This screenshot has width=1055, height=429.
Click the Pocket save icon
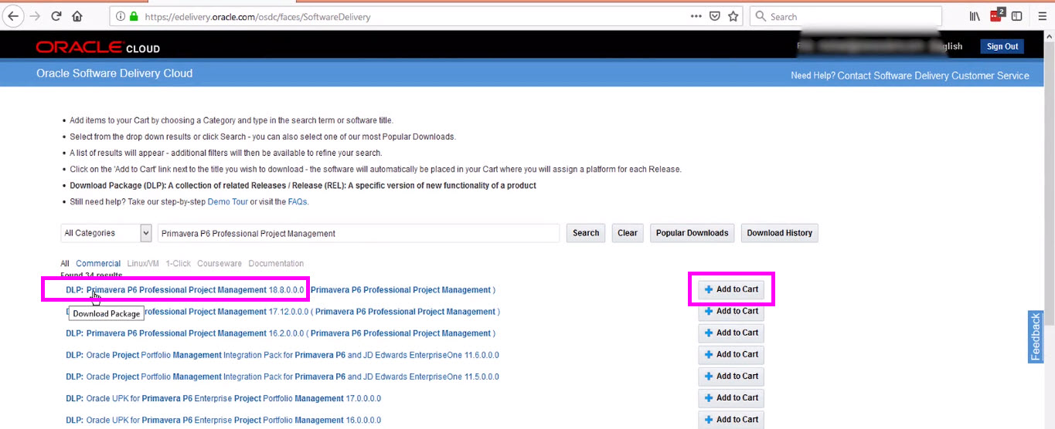tap(716, 16)
